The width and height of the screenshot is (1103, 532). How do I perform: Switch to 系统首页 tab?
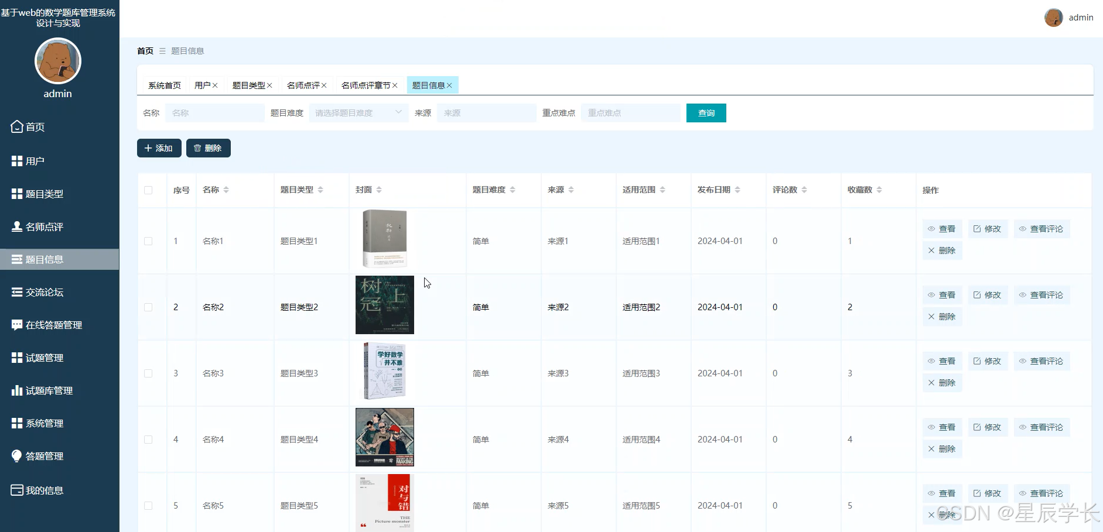165,85
